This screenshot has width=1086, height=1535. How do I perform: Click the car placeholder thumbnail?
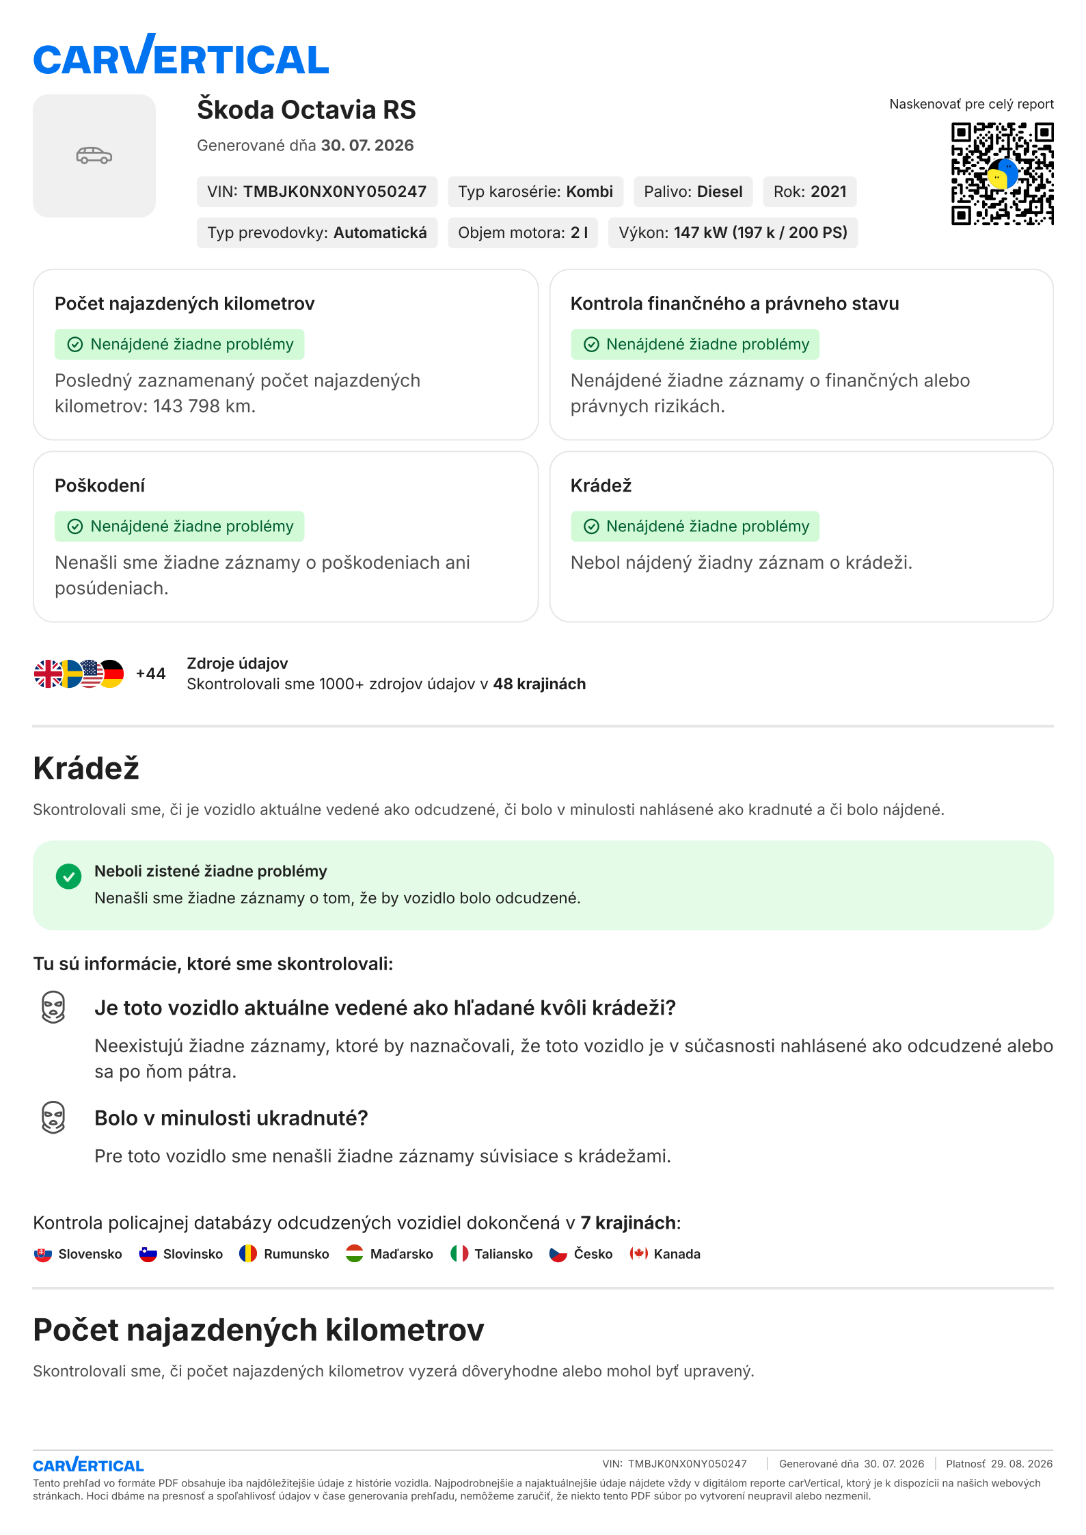point(94,156)
